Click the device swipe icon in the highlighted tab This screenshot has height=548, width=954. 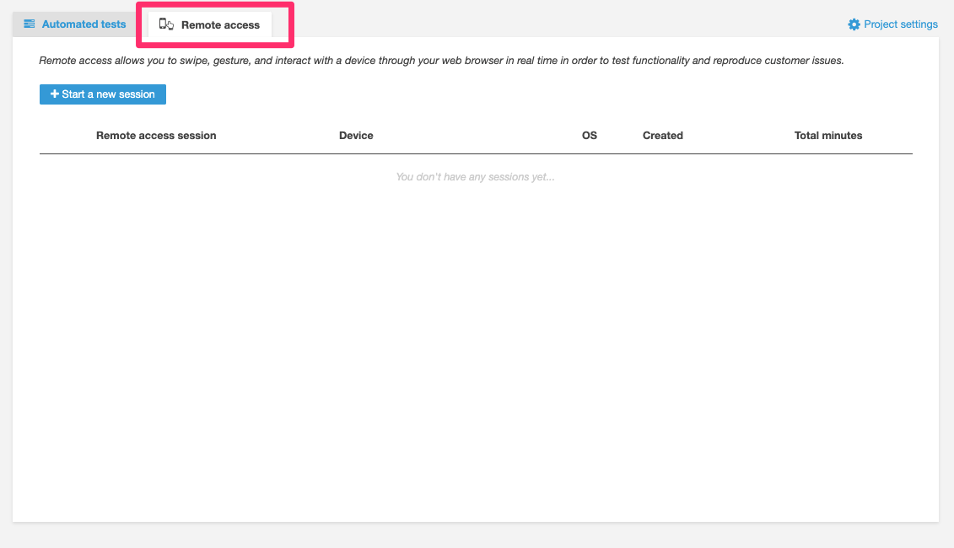166,24
